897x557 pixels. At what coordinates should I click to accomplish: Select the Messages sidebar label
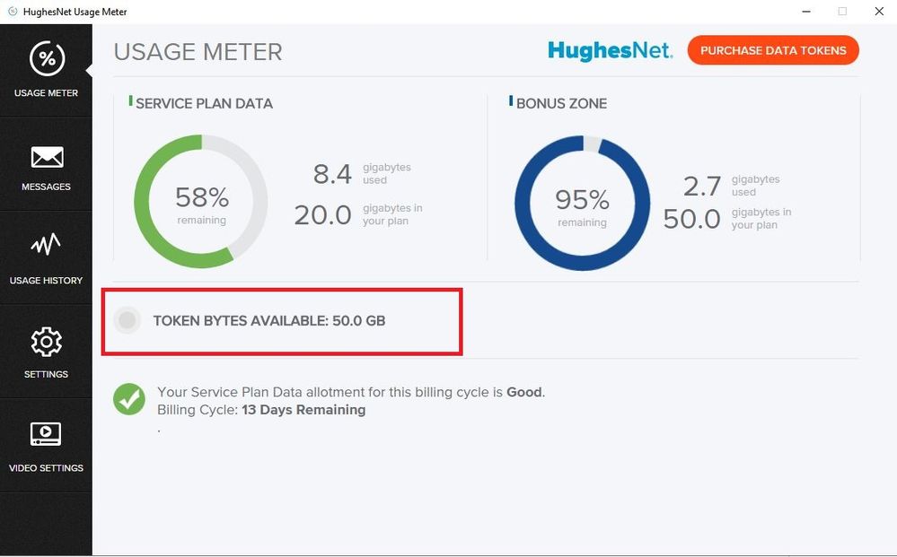[x=47, y=187]
